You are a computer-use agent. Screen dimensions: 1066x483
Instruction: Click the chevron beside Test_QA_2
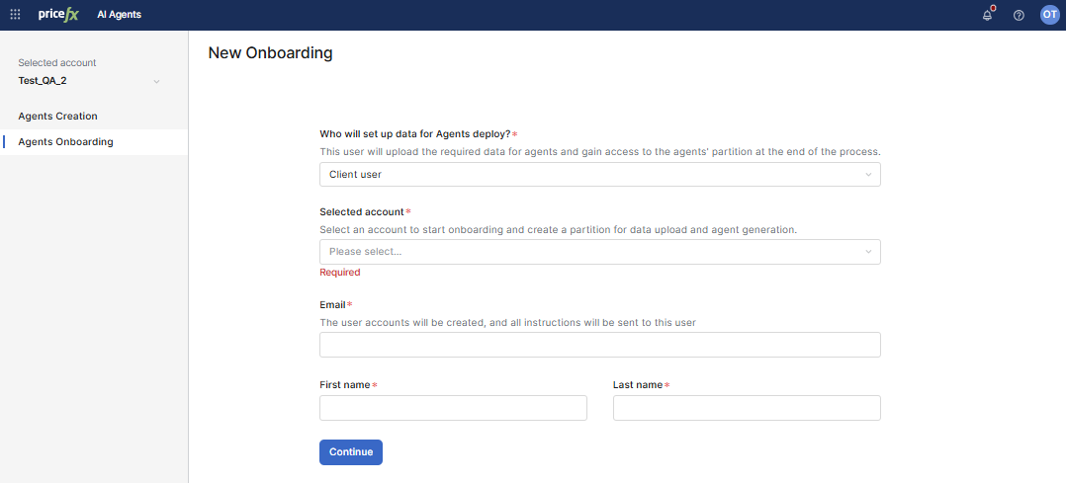[156, 81]
